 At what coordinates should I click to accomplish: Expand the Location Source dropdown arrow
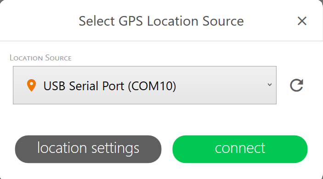click(269, 85)
